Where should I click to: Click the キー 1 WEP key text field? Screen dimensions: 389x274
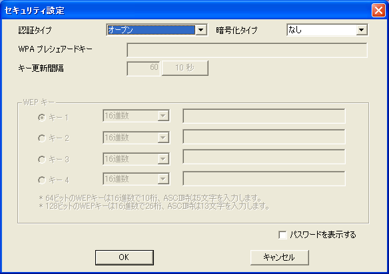point(264,116)
